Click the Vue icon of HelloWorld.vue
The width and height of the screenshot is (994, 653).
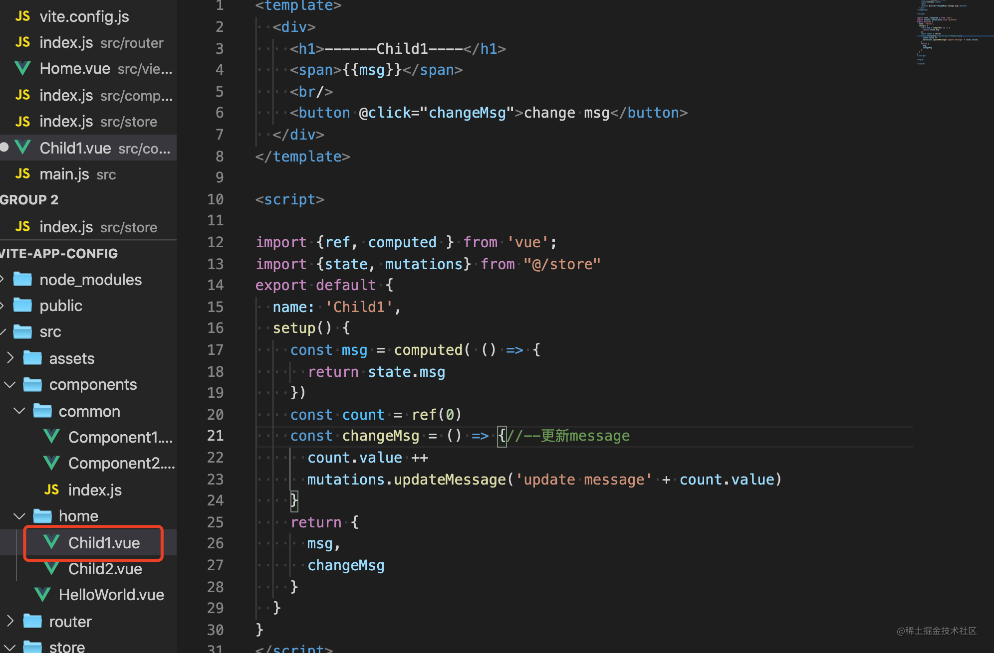(42, 594)
